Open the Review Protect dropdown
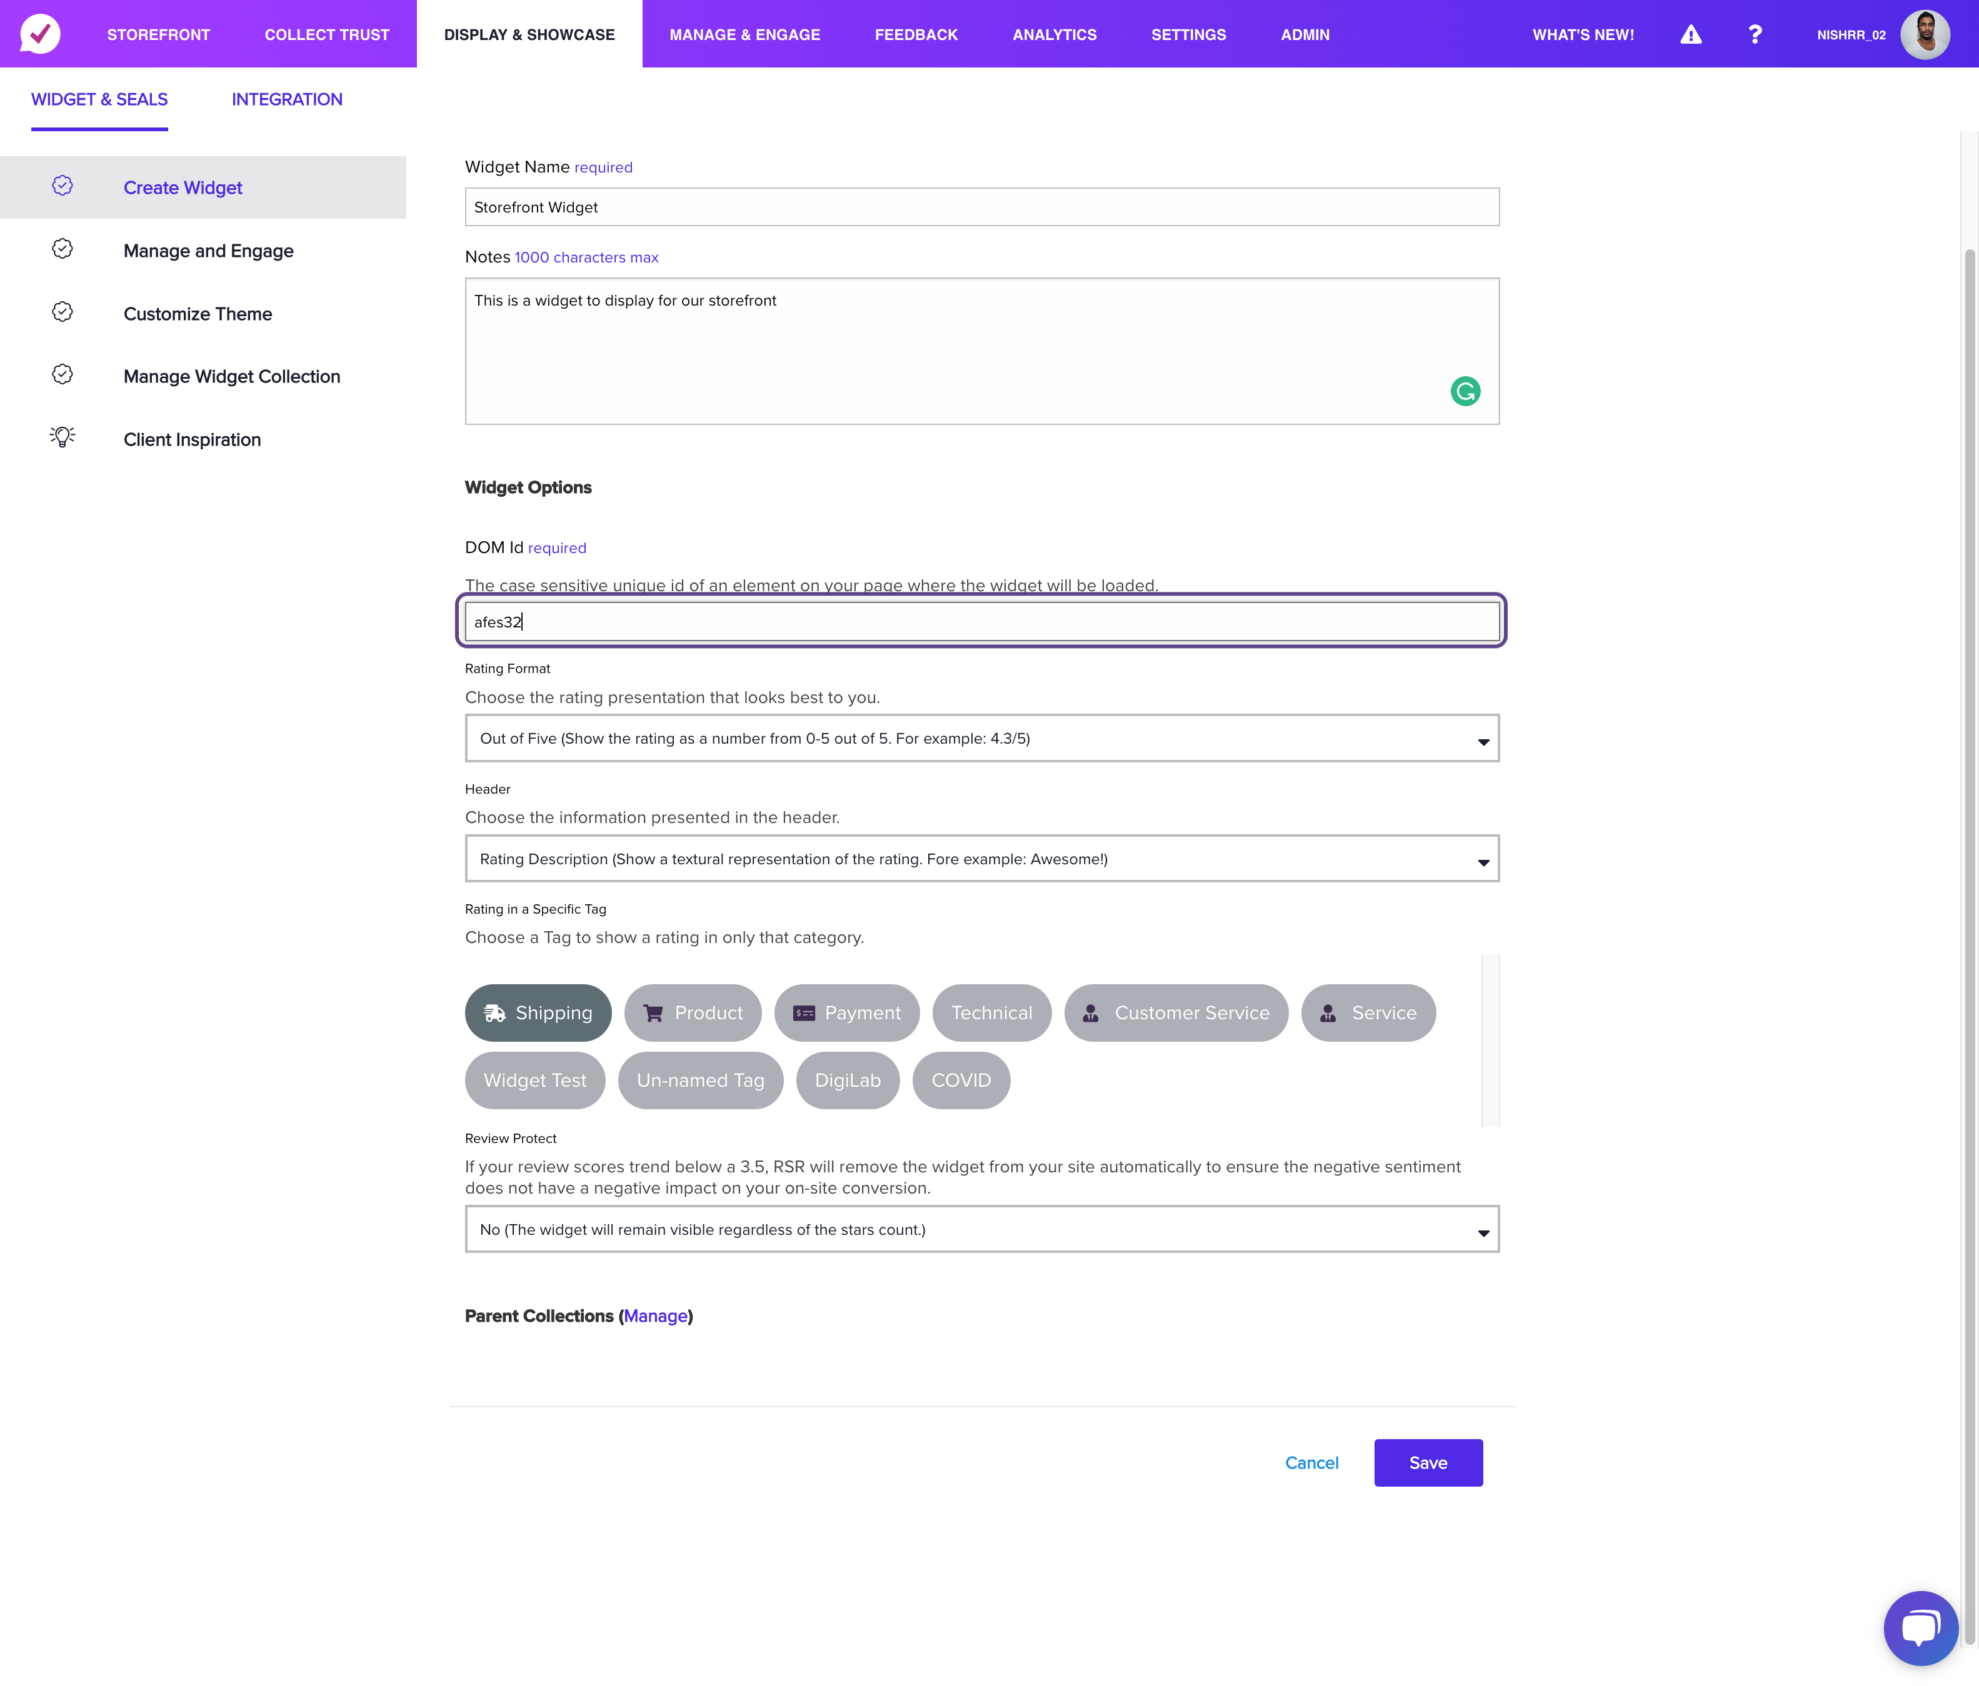This screenshot has width=1979, height=1686. 982,1229
